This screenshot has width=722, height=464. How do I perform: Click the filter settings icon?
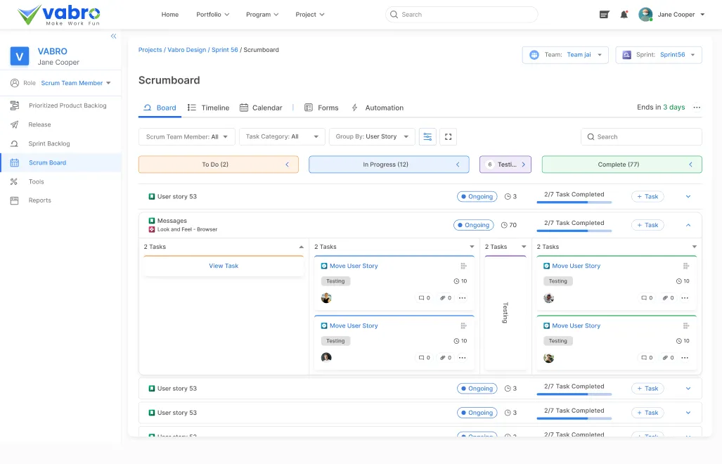pyautogui.click(x=427, y=136)
